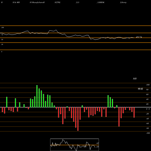Click the value 28 in mini chart
This screenshot has height=151, width=151.
pos(98,147)
